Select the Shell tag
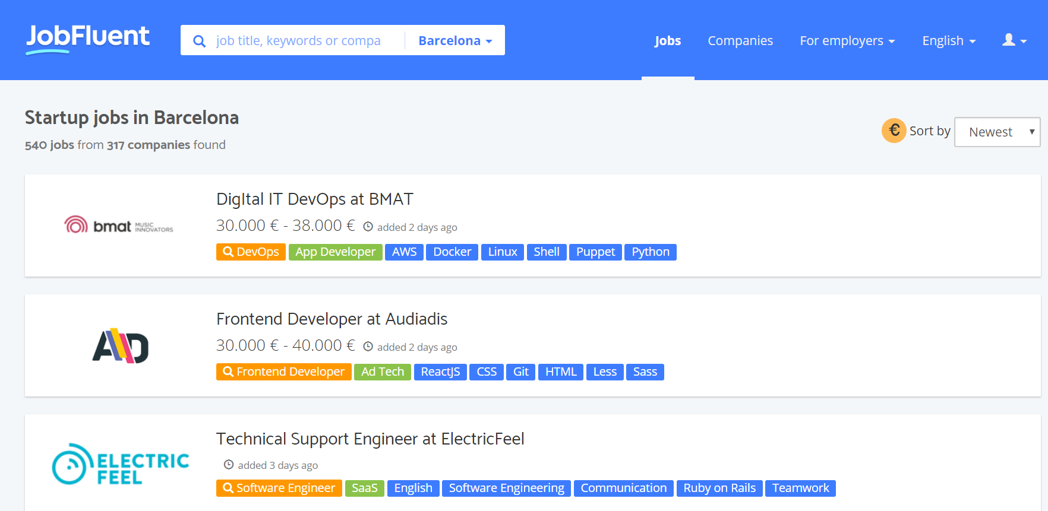This screenshot has height=511, width=1048. pos(547,252)
